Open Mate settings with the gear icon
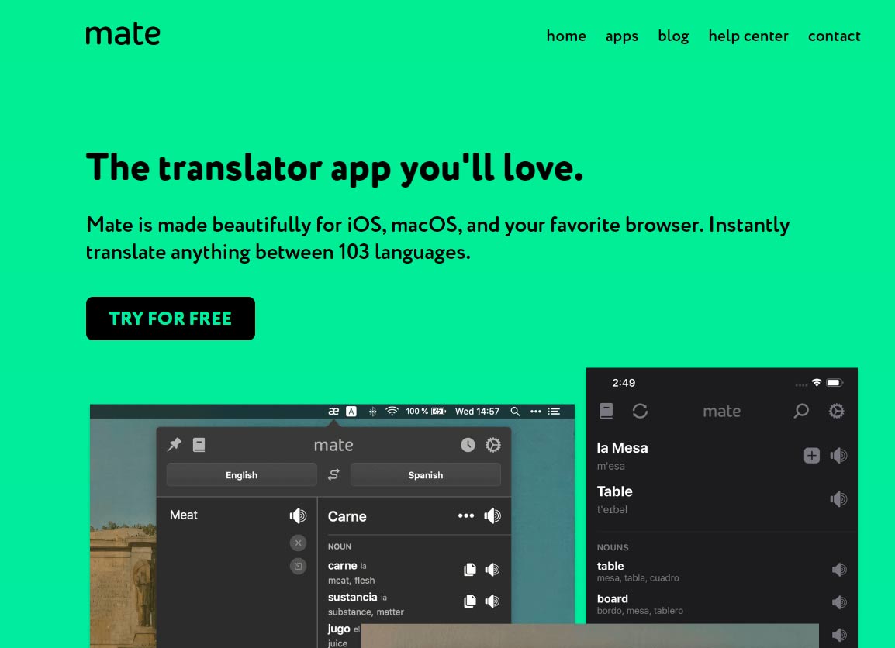 [492, 444]
